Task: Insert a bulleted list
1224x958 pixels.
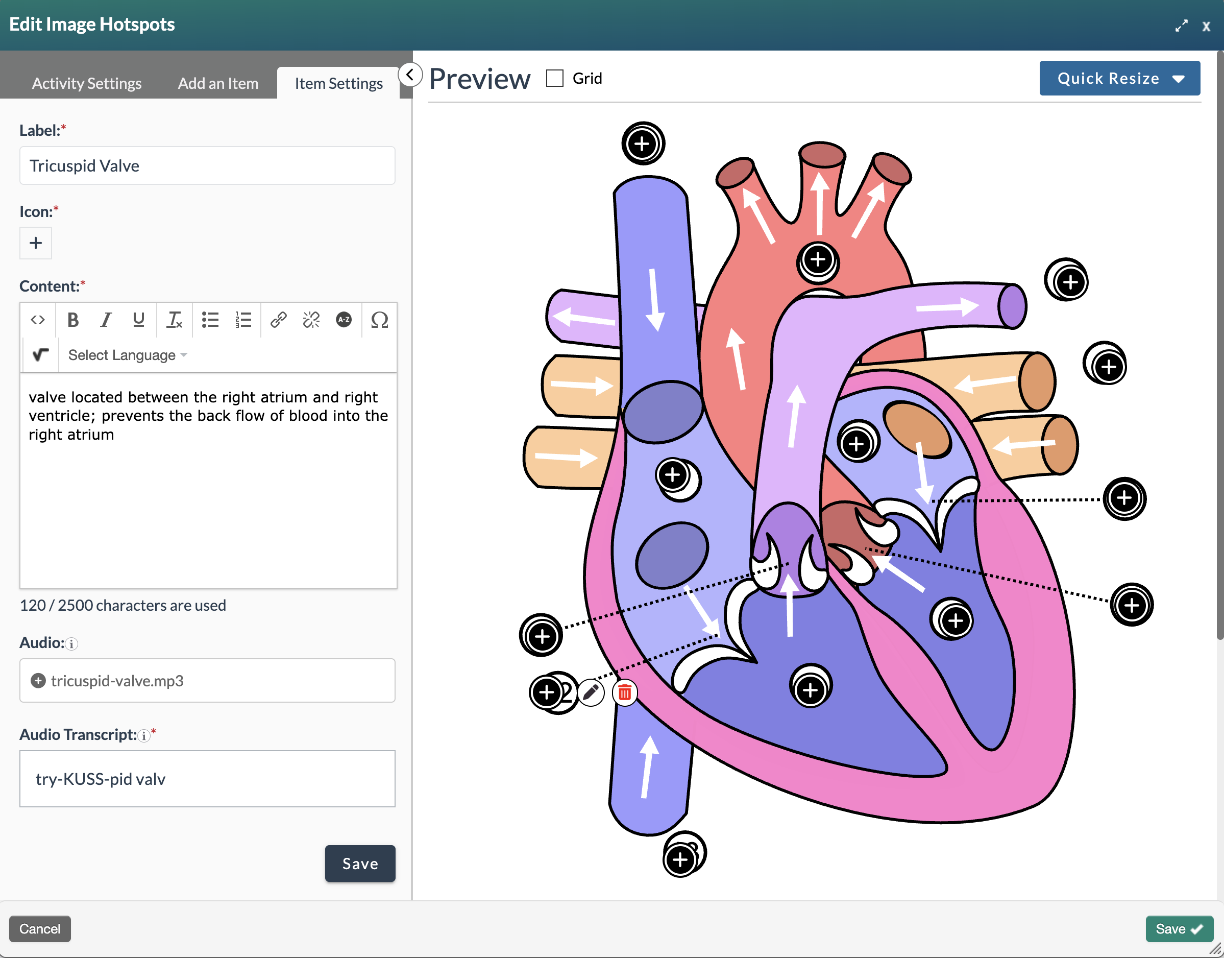Action: point(210,320)
